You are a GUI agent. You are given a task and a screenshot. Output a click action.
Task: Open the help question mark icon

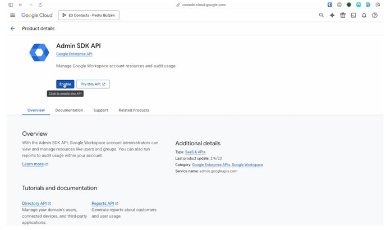(375, 15)
